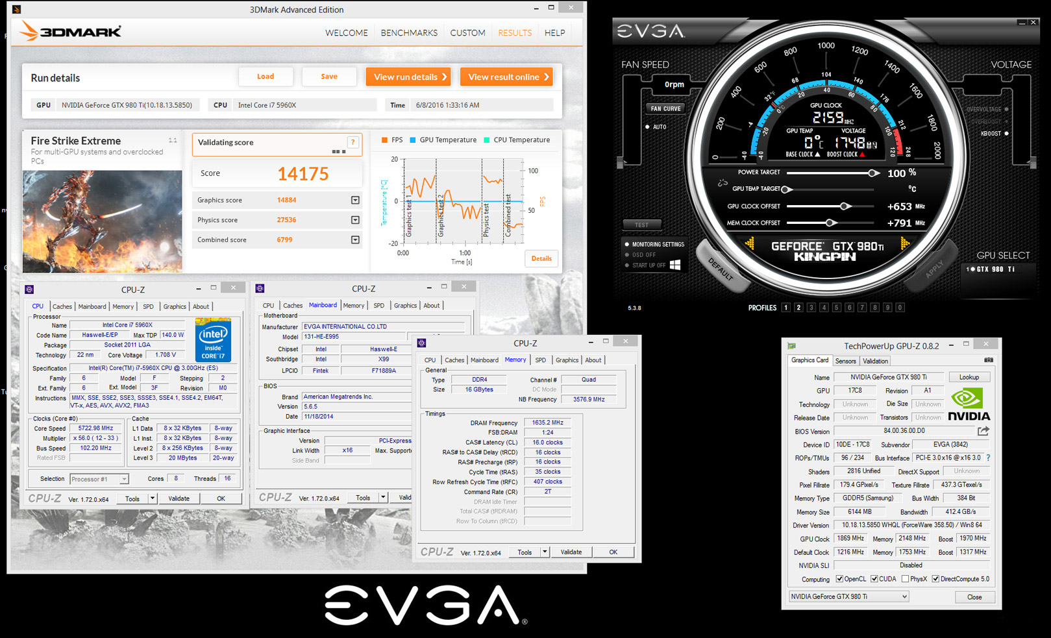Click the CPU-Z icon in Mainboard window titlebar

260,288
